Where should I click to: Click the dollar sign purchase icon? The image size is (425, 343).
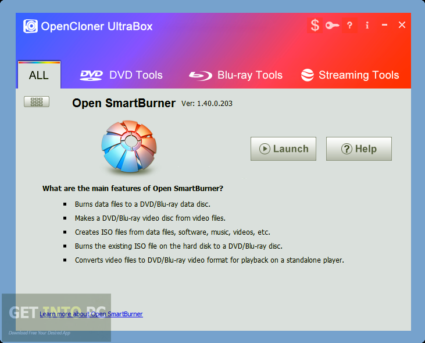(315, 25)
